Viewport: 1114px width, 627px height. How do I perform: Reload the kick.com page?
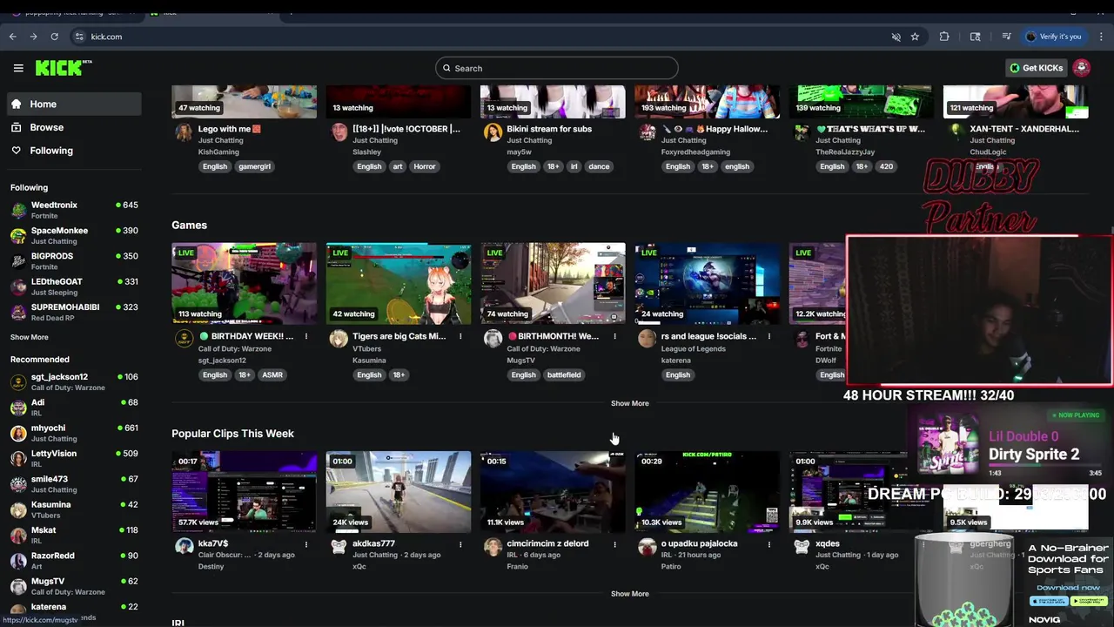pos(54,37)
